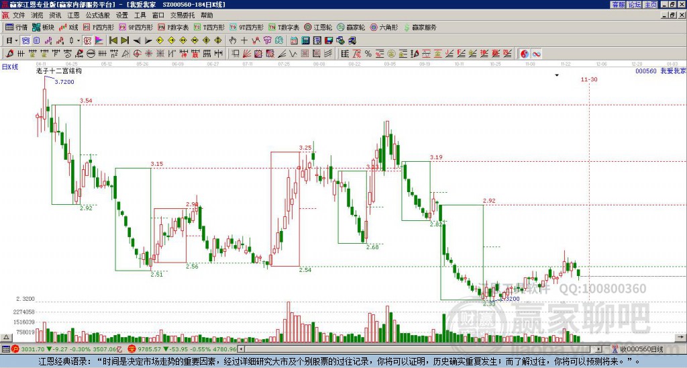The height and width of the screenshot is (368, 687).
Task: Open the calculator icon
Action: click(305, 40)
